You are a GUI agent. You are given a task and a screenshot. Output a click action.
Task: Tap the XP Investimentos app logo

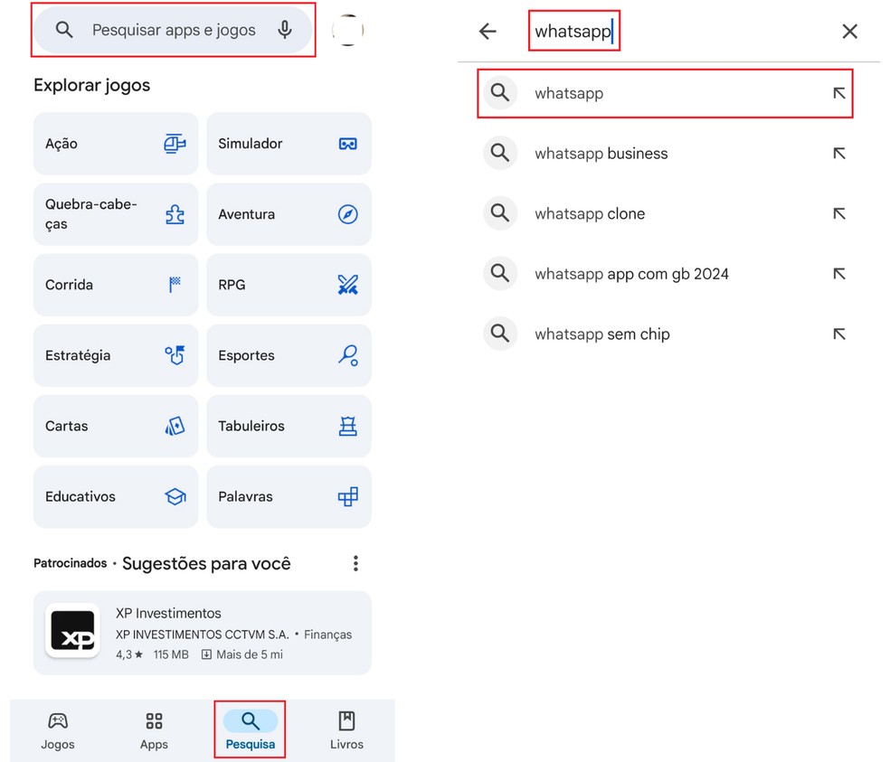(x=72, y=630)
